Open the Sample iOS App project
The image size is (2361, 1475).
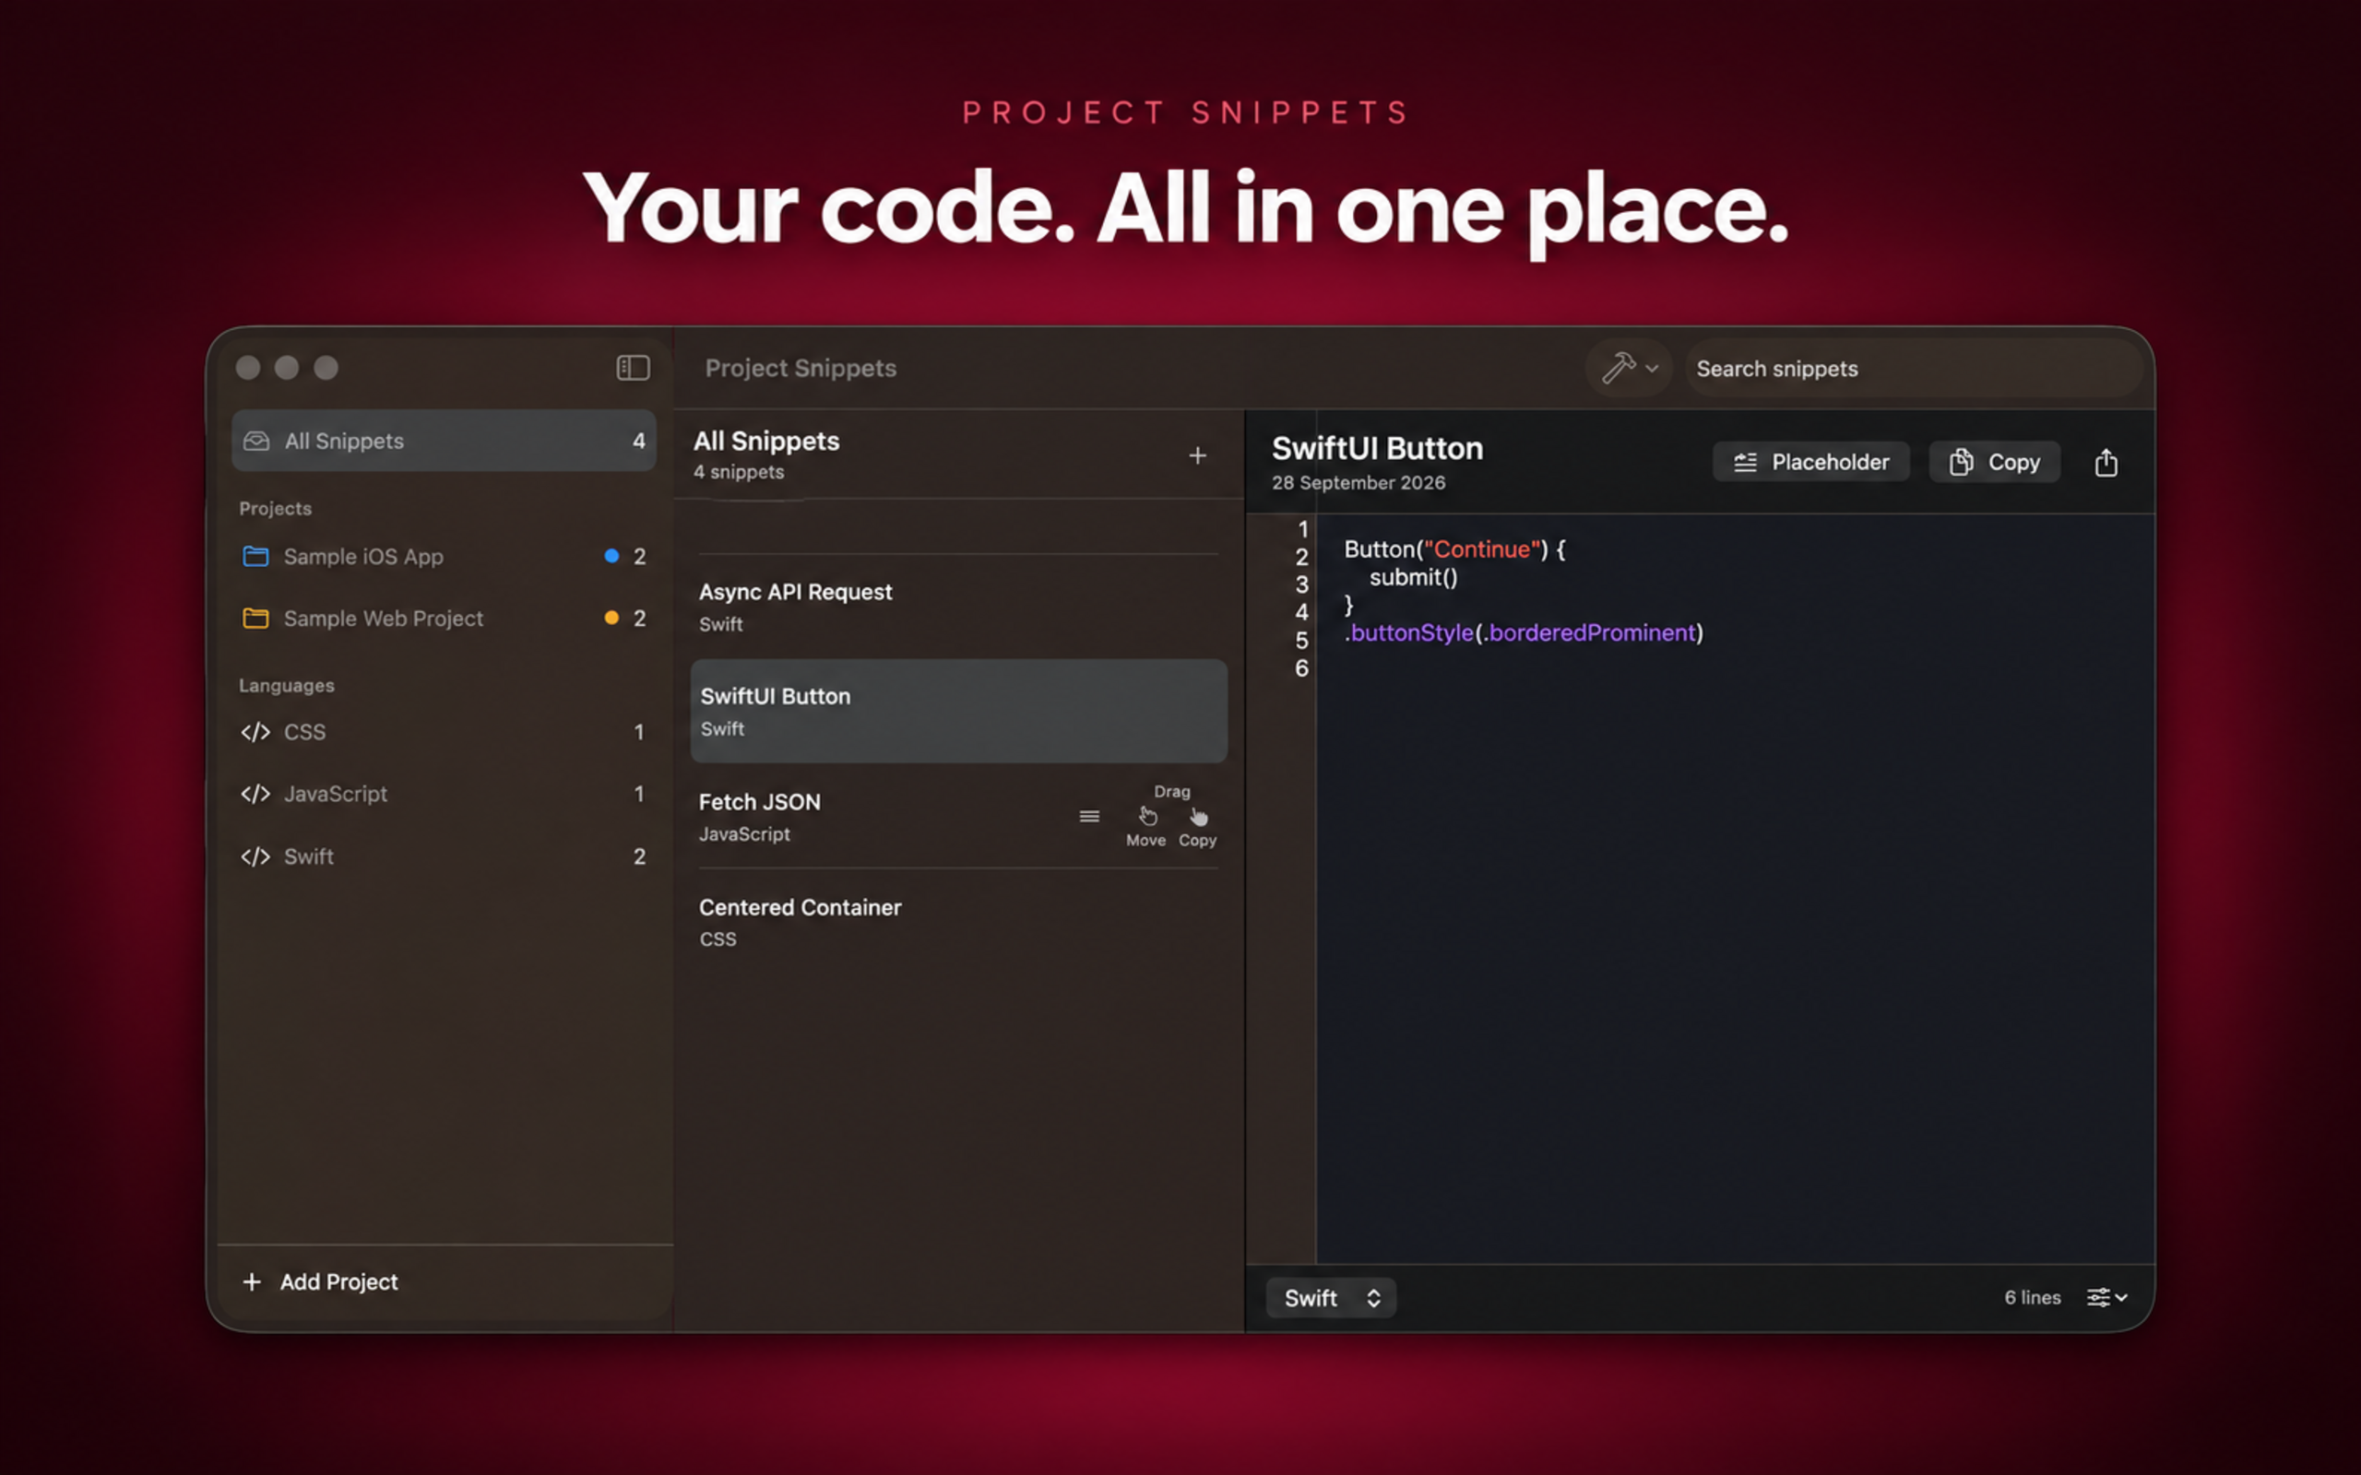coord(444,556)
